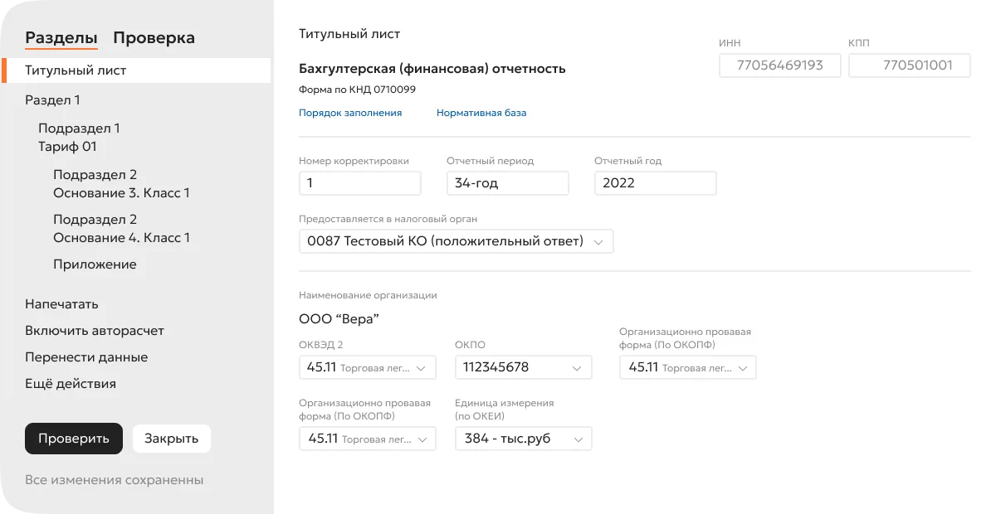This screenshot has height=514, width=996.
Task: Click Все изменения сохраненны status text
Action: coord(115,480)
